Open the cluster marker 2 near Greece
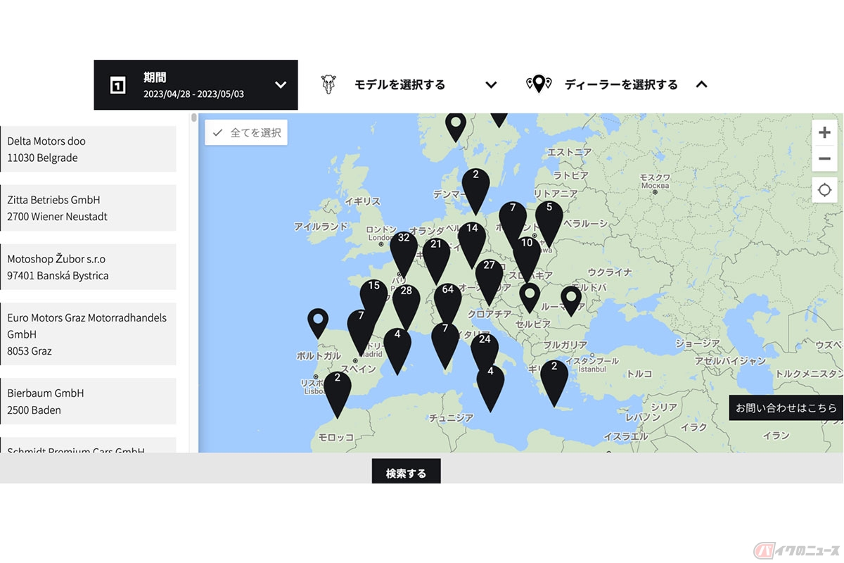This screenshot has width=844, height=563. [x=554, y=382]
